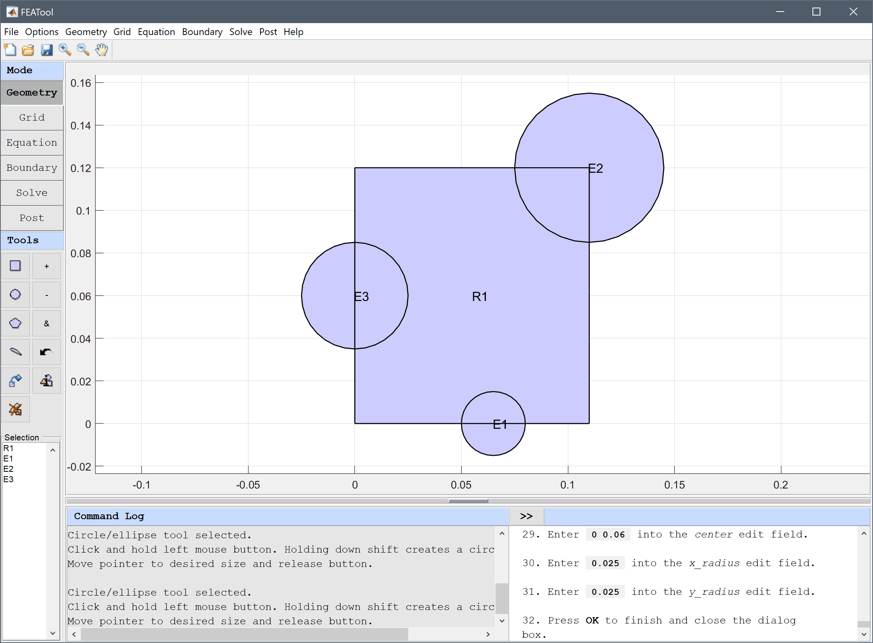Switch to Equation mode
Image resolution: width=873 pixels, height=643 pixels.
(32, 143)
